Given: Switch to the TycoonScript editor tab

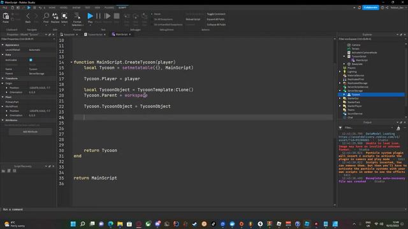Looking at the screenshot, I should point(95,34).
